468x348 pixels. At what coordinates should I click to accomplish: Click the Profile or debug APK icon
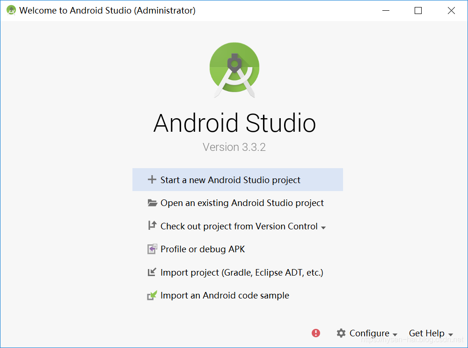click(152, 249)
